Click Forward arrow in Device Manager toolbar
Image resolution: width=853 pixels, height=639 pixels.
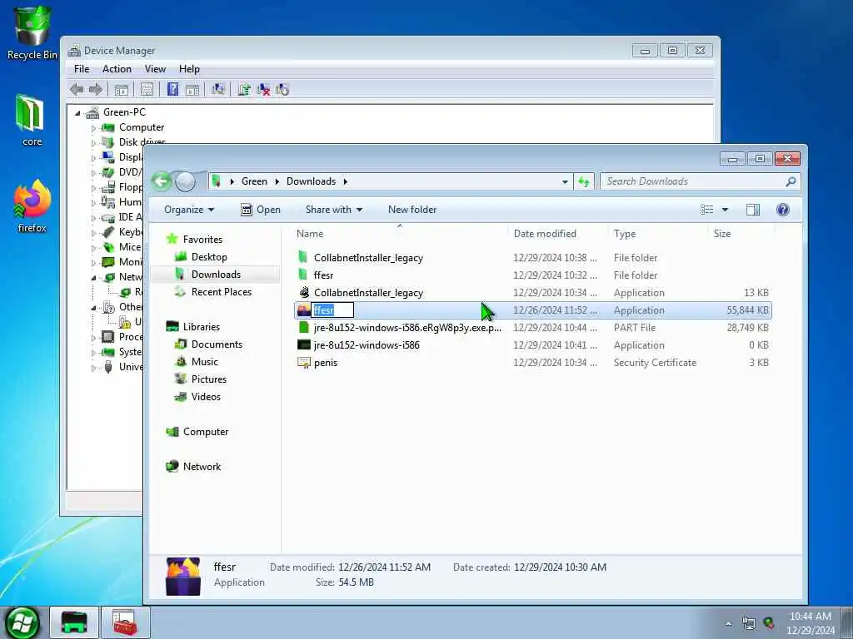(95, 90)
